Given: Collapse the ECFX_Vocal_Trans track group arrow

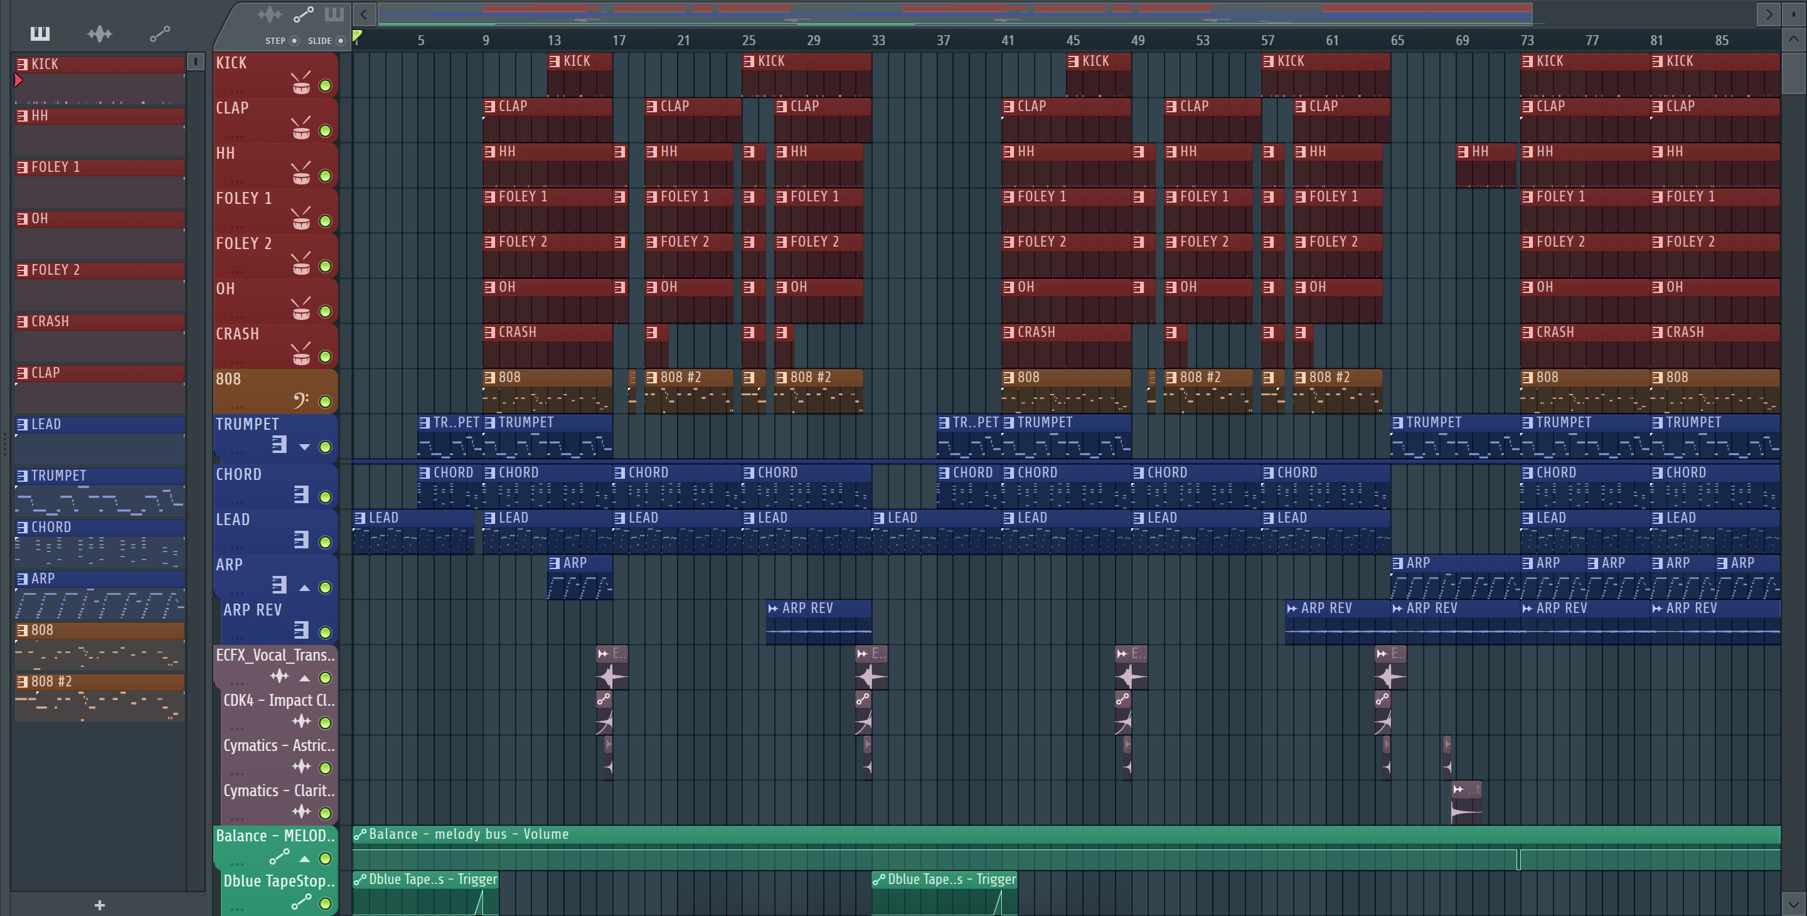Looking at the screenshot, I should 304,678.
